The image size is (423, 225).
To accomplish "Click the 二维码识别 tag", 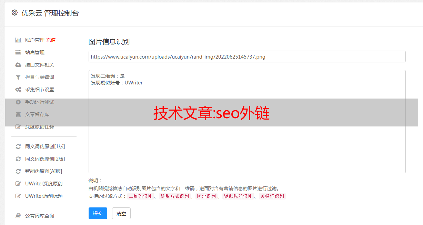I will 141,196.
